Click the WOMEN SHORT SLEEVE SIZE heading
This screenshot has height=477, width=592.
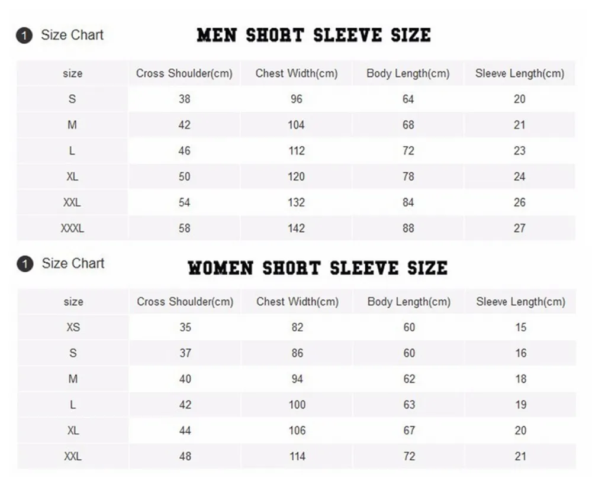coord(317,267)
